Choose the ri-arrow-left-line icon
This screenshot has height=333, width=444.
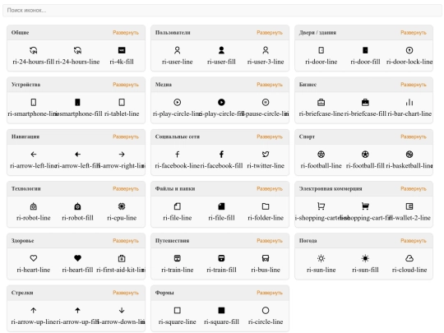[34, 155]
